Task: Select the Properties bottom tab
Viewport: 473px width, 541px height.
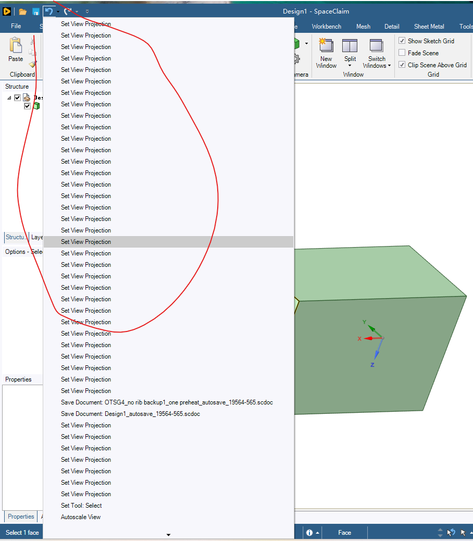Action: (21, 517)
